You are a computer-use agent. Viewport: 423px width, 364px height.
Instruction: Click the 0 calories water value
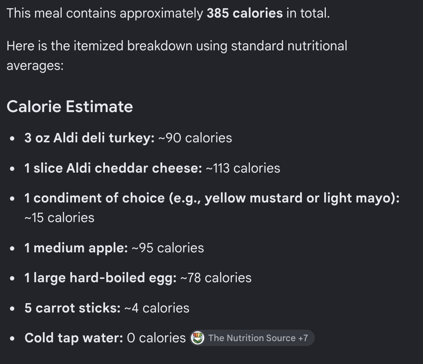[156, 338]
